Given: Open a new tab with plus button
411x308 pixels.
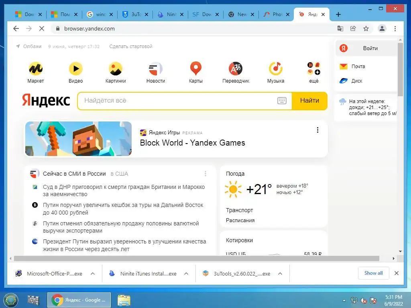Looking at the screenshot, I should pyautogui.click(x=338, y=14).
